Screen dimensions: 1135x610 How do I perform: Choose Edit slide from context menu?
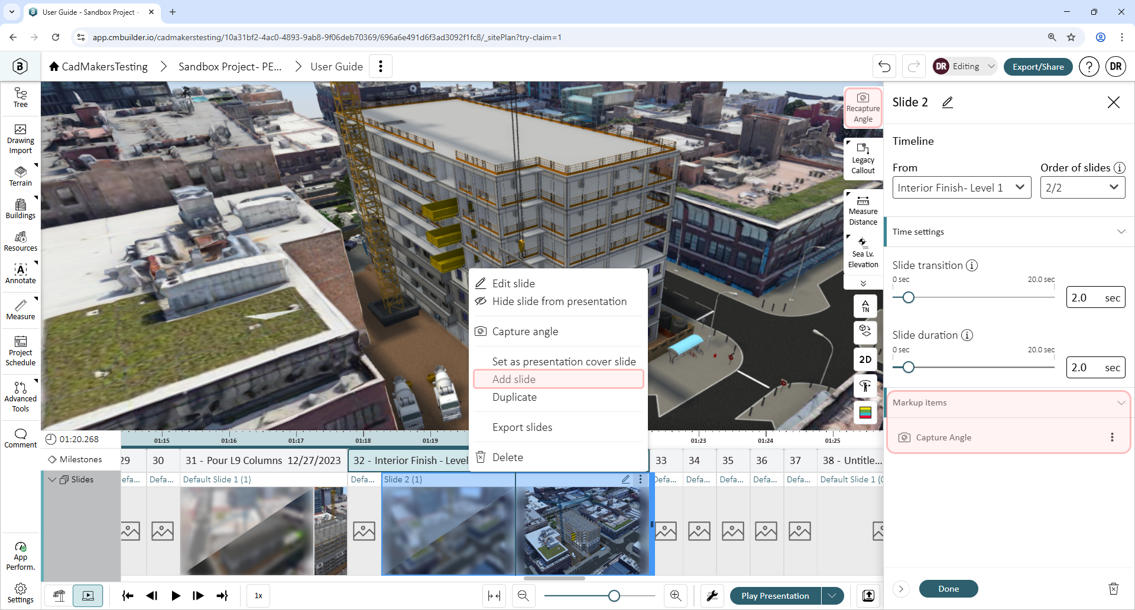pos(559,284)
